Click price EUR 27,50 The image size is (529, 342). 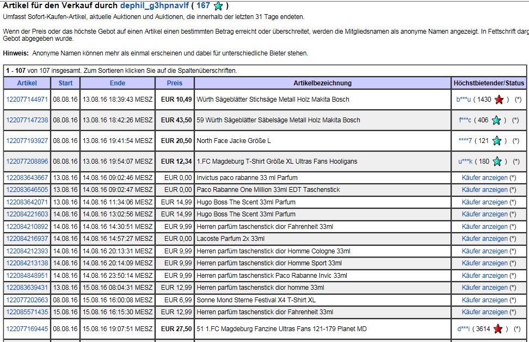point(176,329)
